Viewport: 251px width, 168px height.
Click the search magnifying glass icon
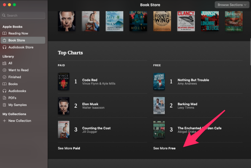(x=4, y=15)
